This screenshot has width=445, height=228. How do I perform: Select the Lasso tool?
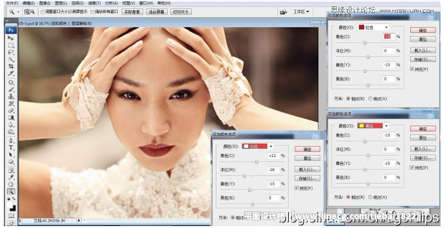(x=11, y=52)
